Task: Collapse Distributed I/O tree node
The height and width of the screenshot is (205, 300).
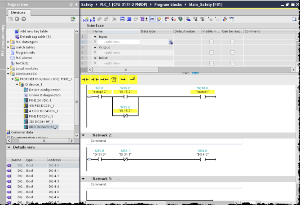Action: click(x=8, y=74)
